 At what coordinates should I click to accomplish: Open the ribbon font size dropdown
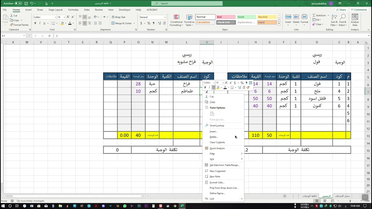(64, 17)
